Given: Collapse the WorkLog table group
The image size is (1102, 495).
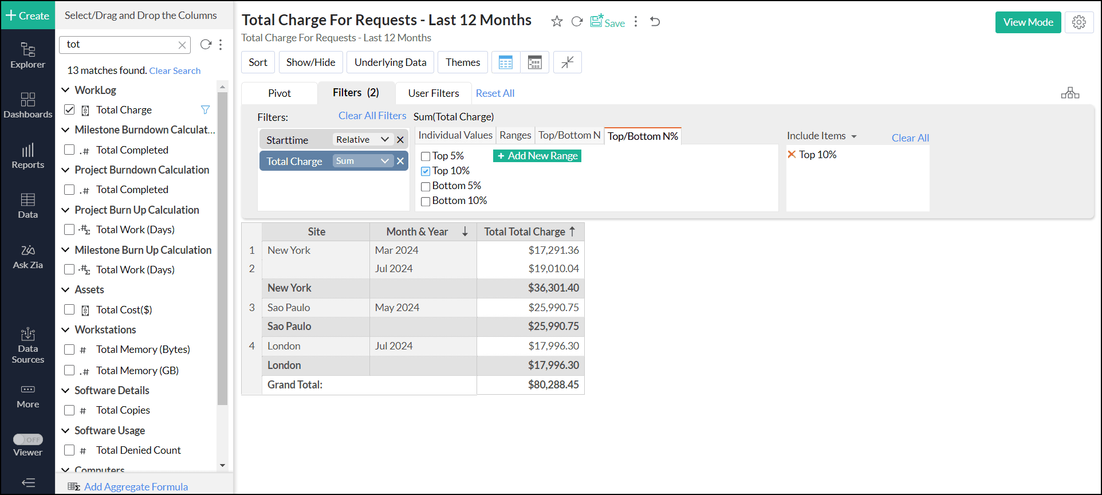Looking at the screenshot, I should 66,91.
